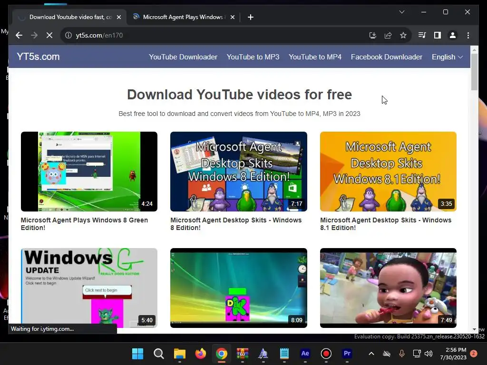Open the Windows Update RG thumbnail
This screenshot has height=365, width=487.
(89, 288)
